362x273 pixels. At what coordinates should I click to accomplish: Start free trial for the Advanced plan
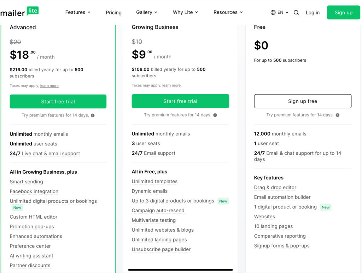(x=58, y=101)
